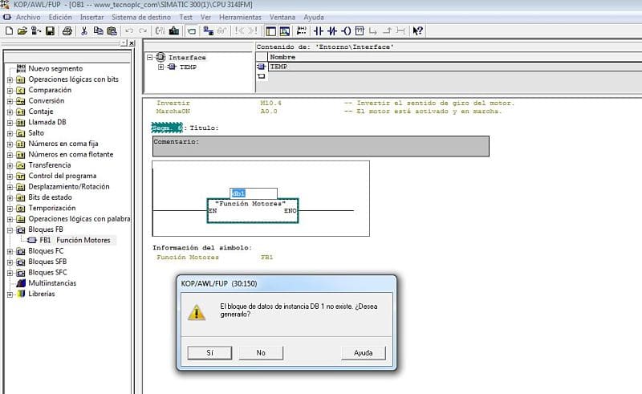Decline with the No button
Viewport: 642px width, 394px height.
(261, 352)
